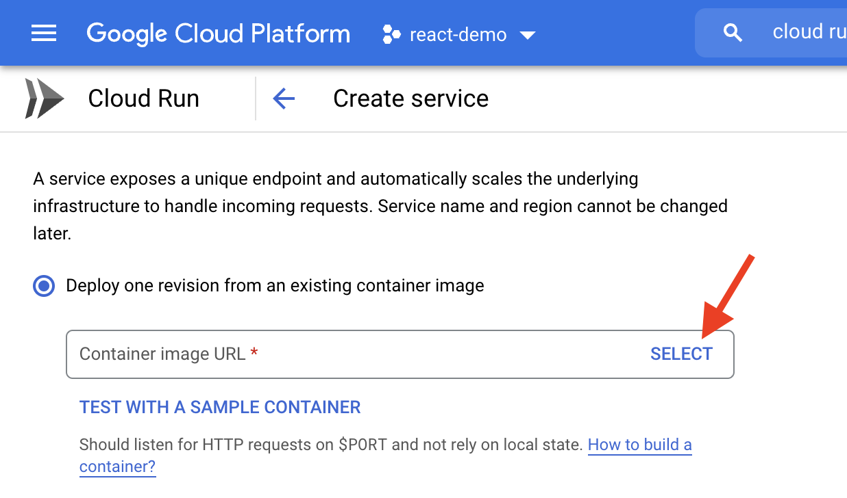The height and width of the screenshot is (498, 847).
Task: Click the react-demo project hexagon icon
Action: (391, 34)
